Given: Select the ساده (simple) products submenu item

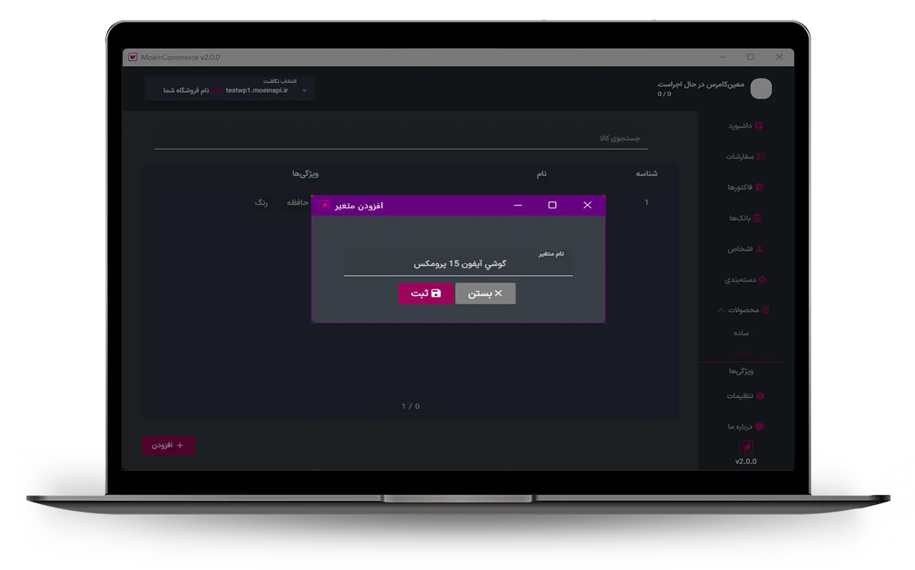Looking at the screenshot, I should point(741,333).
